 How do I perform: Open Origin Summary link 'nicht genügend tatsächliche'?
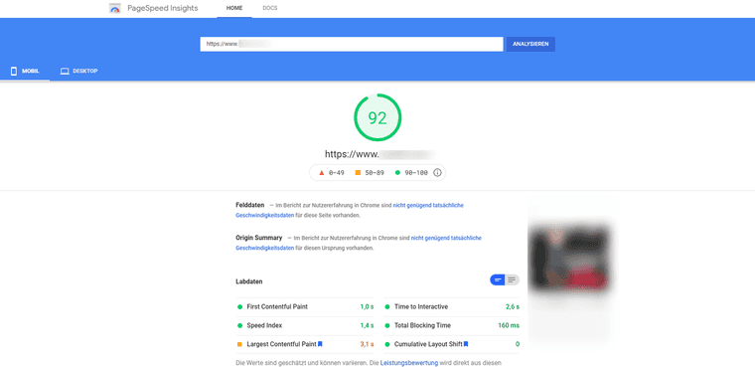[x=446, y=239]
